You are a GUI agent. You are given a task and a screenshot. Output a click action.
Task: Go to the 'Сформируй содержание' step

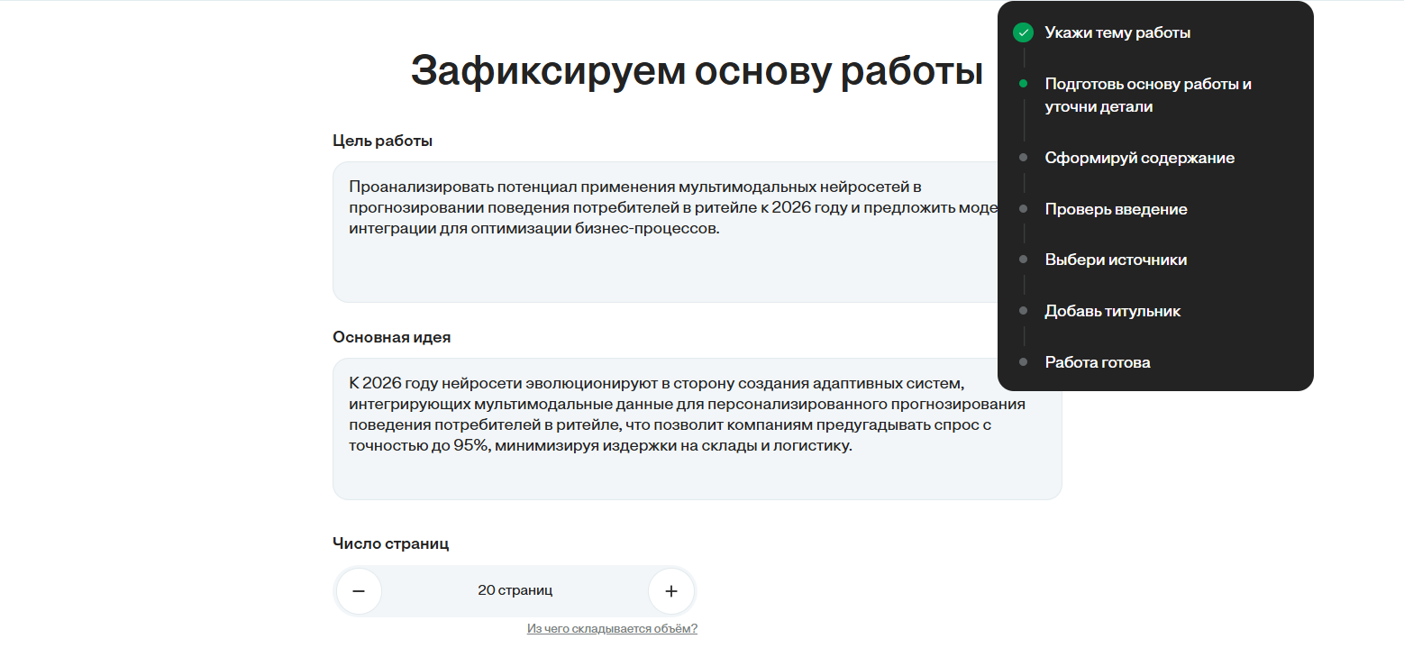point(1139,158)
